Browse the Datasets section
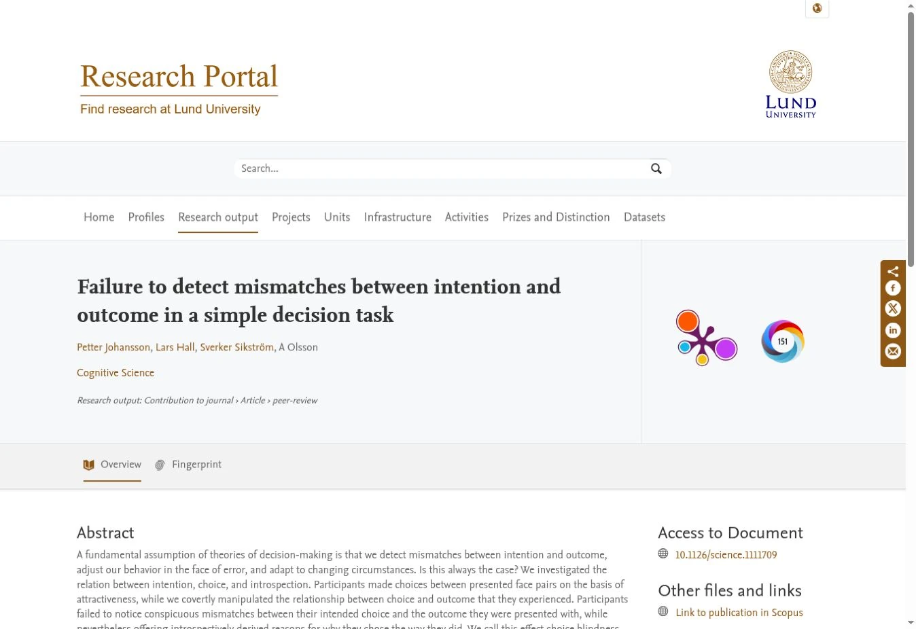 [x=644, y=217]
